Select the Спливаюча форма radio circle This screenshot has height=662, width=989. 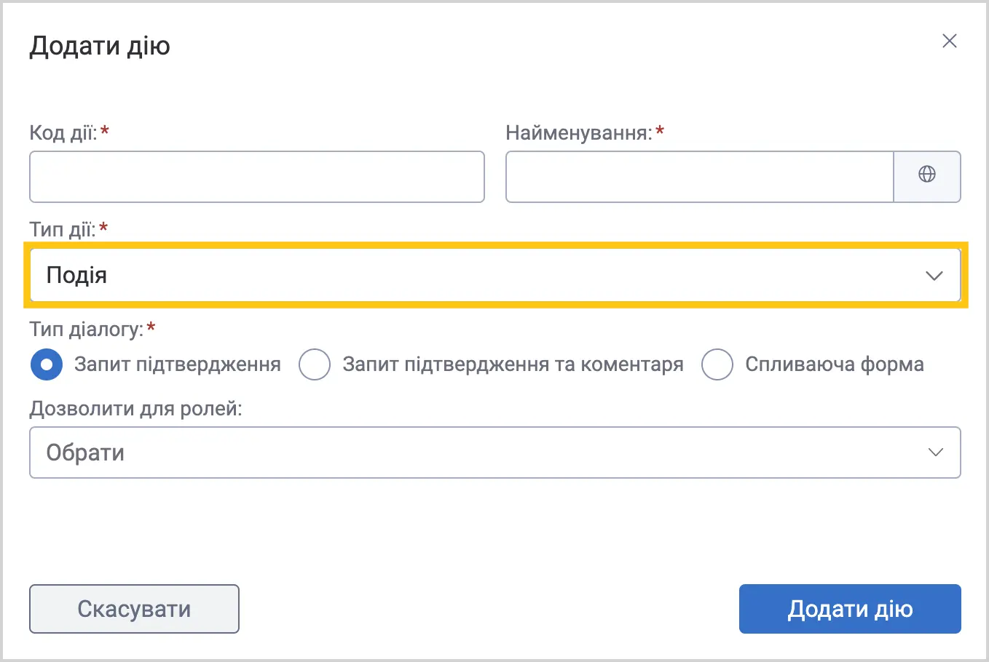click(717, 364)
